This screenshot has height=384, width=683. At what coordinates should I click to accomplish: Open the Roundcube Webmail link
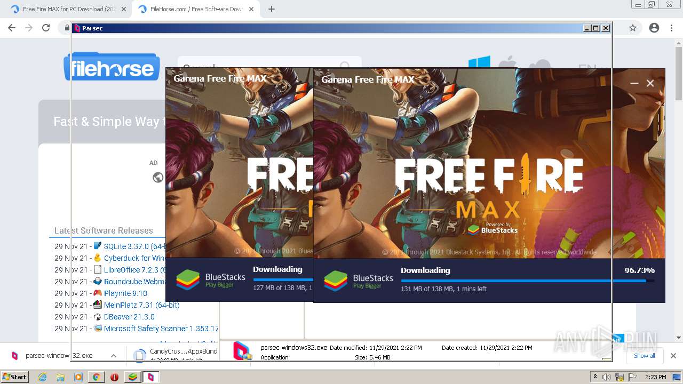point(134,282)
